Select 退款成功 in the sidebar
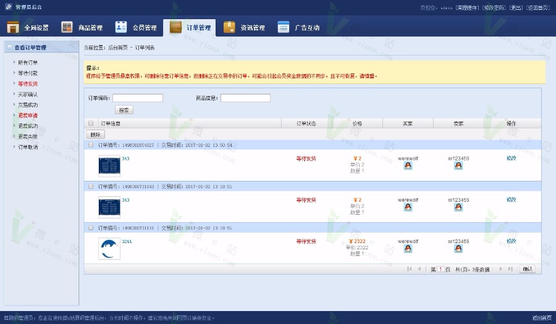 pyautogui.click(x=28, y=126)
